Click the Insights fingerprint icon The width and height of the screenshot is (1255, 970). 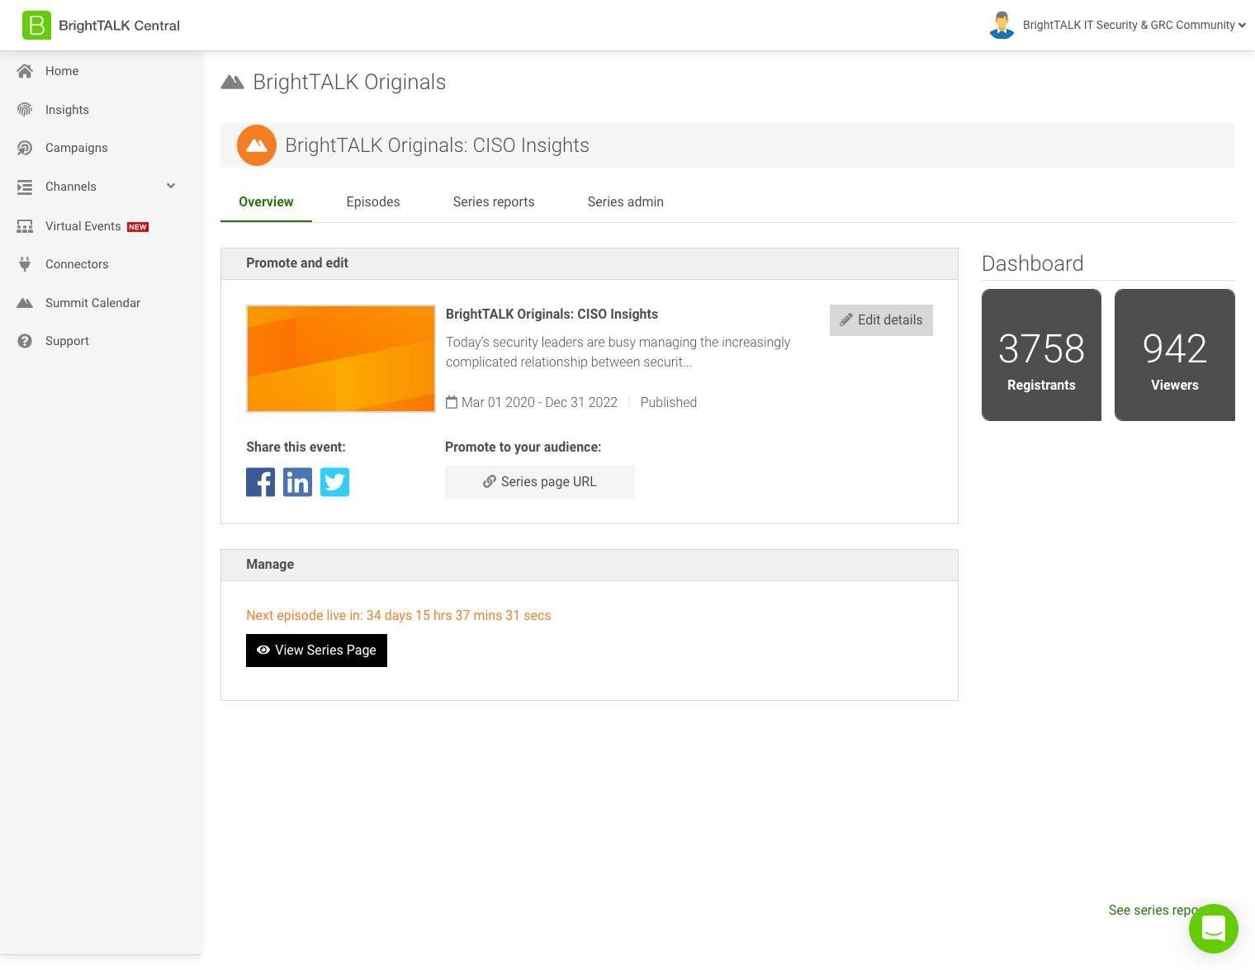click(x=25, y=110)
